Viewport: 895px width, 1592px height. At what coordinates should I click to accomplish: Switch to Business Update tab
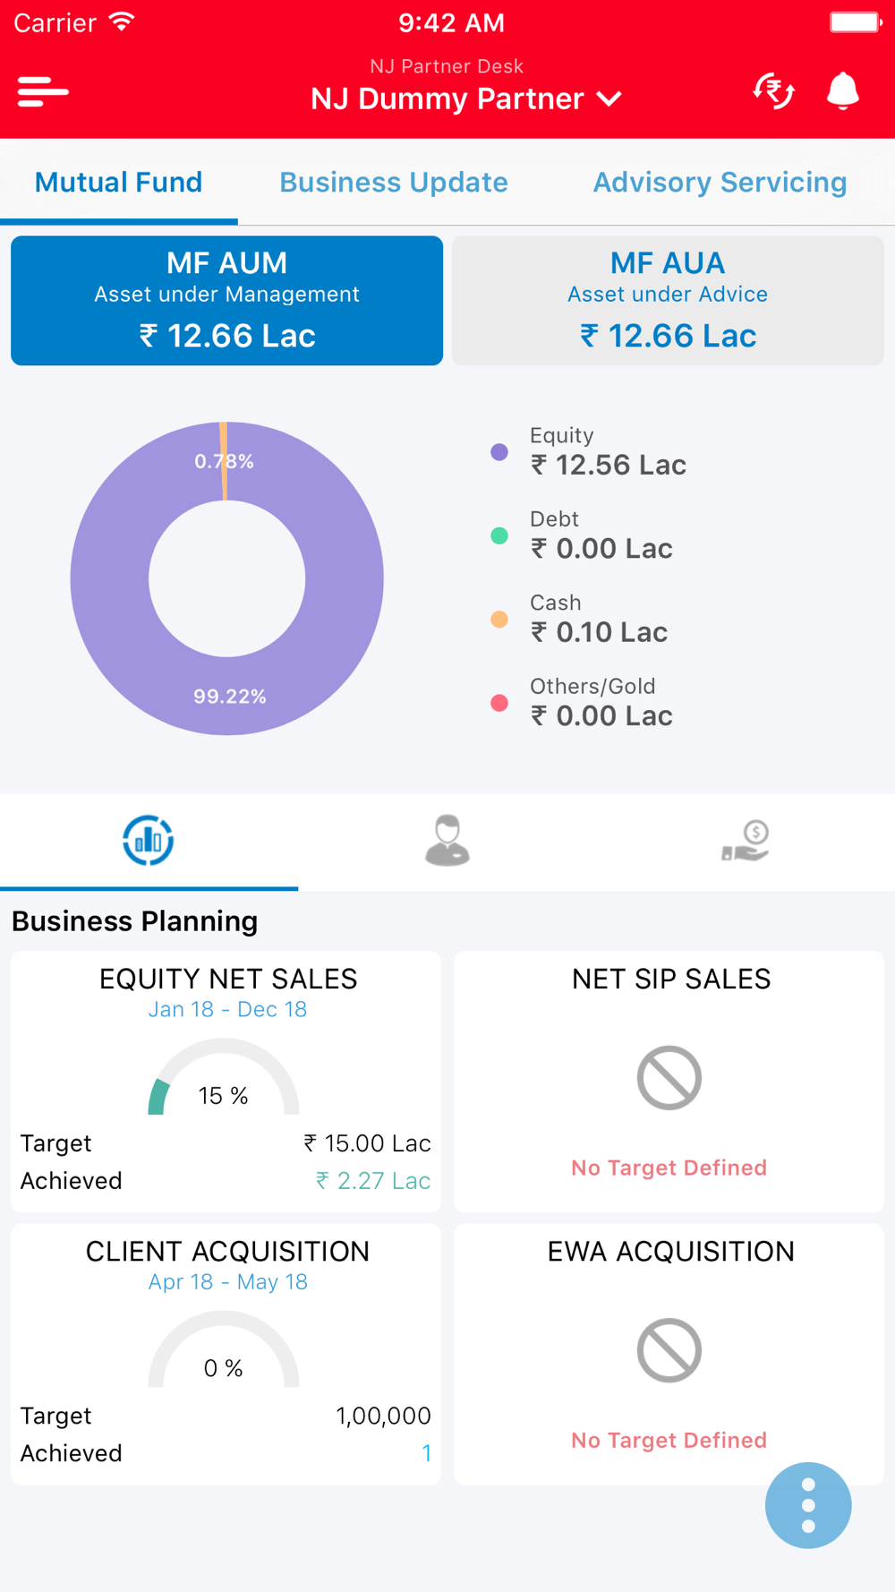click(x=394, y=183)
